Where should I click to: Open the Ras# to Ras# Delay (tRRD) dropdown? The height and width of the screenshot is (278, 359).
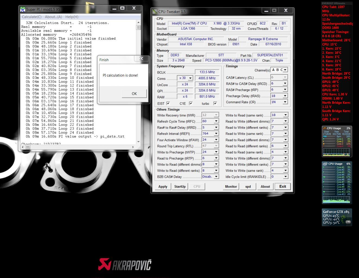click(216, 127)
